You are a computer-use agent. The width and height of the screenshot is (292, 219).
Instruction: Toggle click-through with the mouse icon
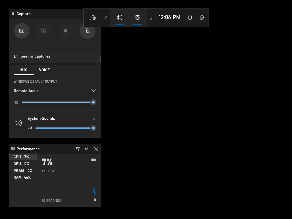[x=190, y=18]
